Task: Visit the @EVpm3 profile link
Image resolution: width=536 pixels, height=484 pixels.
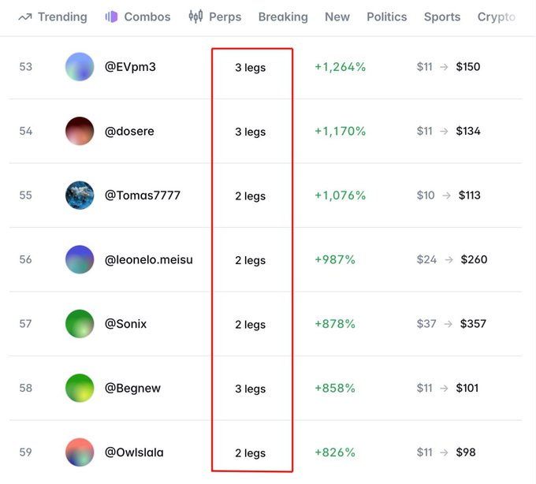Action: coord(130,67)
